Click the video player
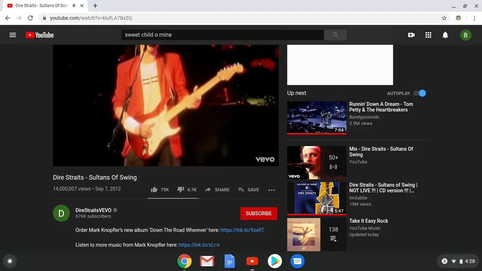 [x=166, y=106]
